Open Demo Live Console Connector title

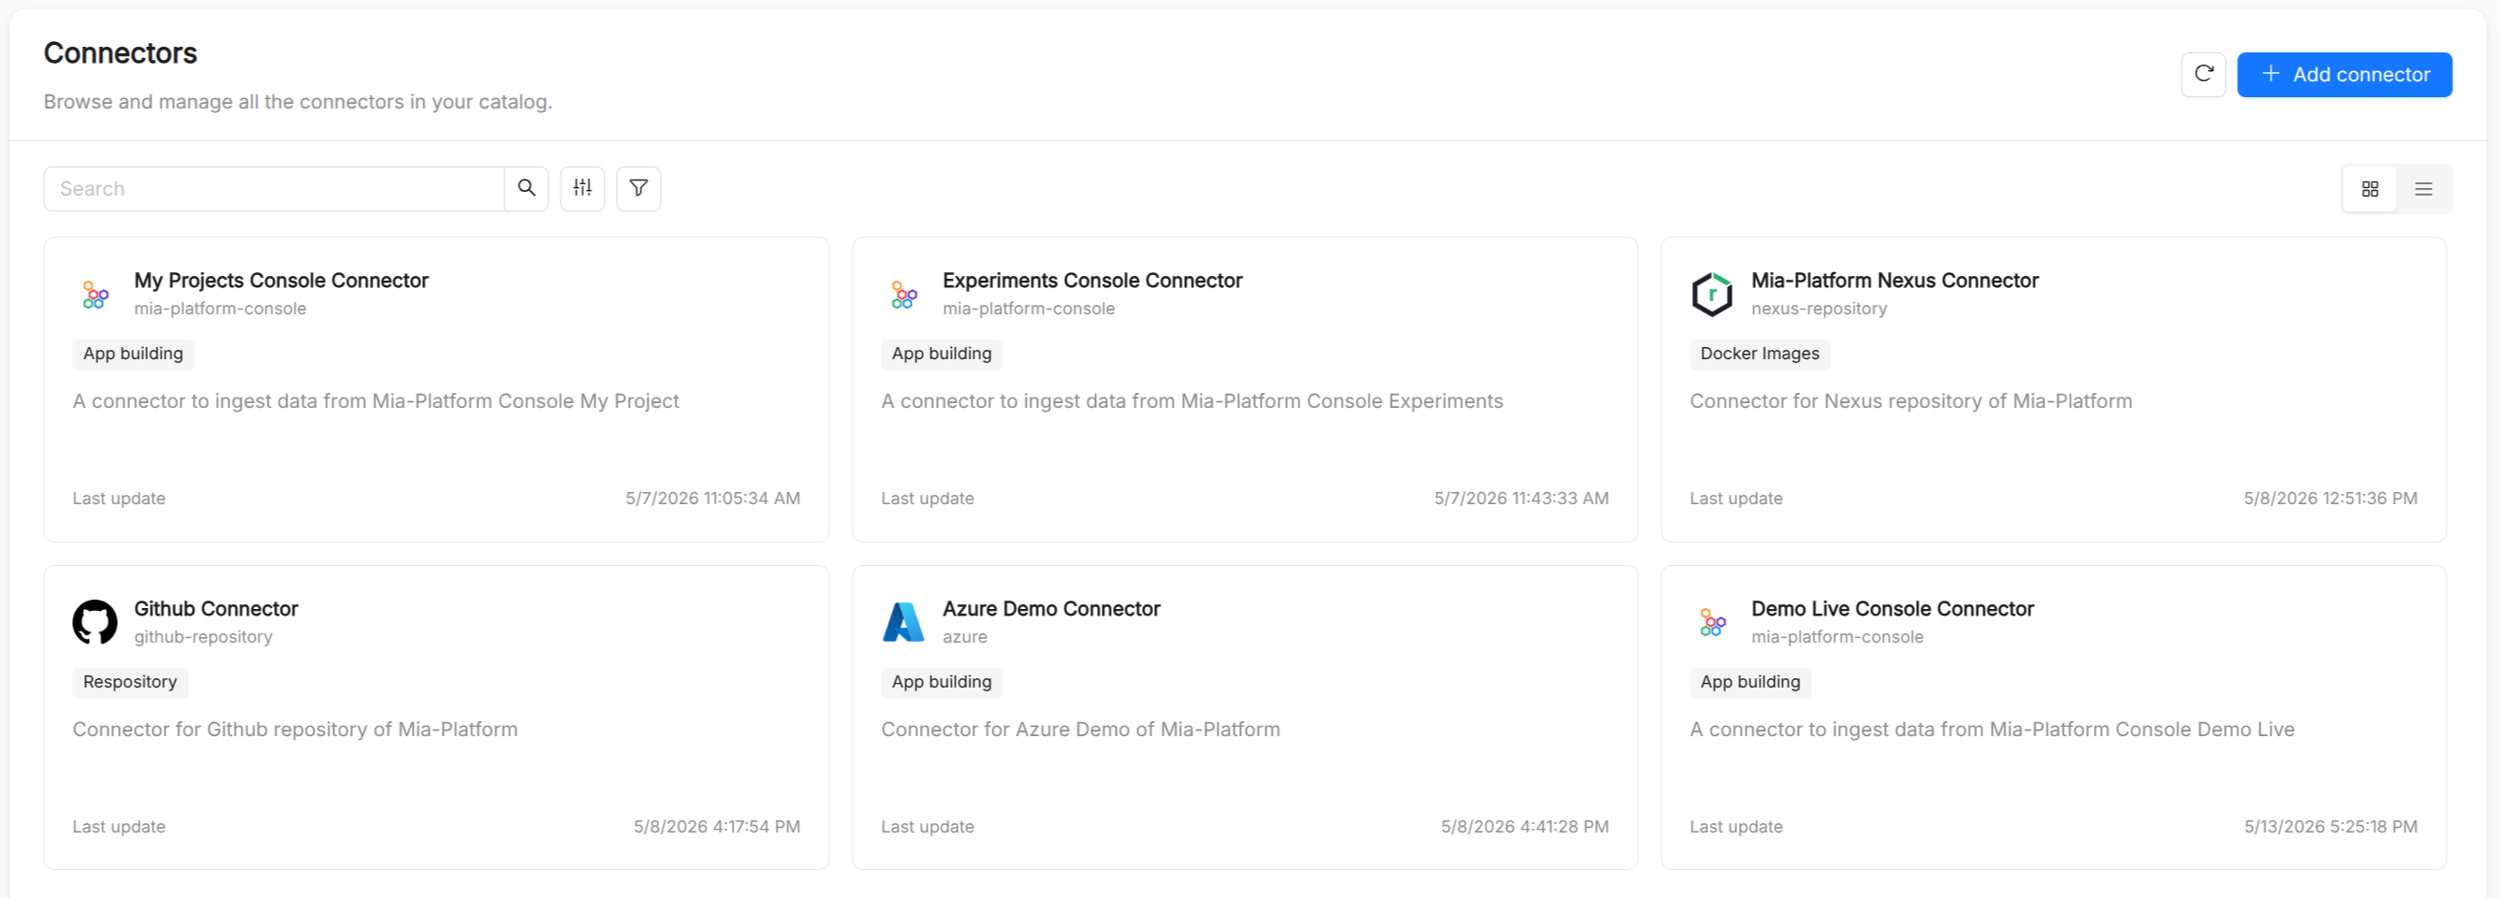click(1893, 609)
